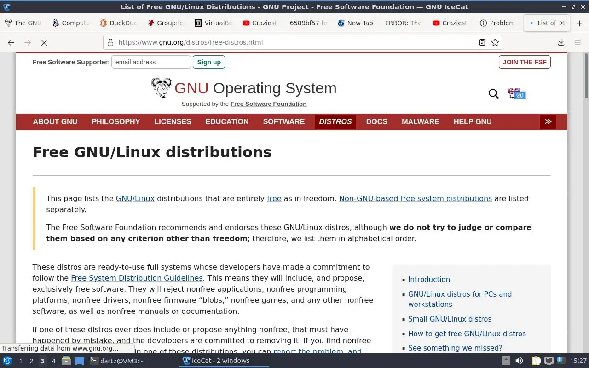
Task: Open Non-GNU-based free system distributions link
Action: (x=416, y=198)
